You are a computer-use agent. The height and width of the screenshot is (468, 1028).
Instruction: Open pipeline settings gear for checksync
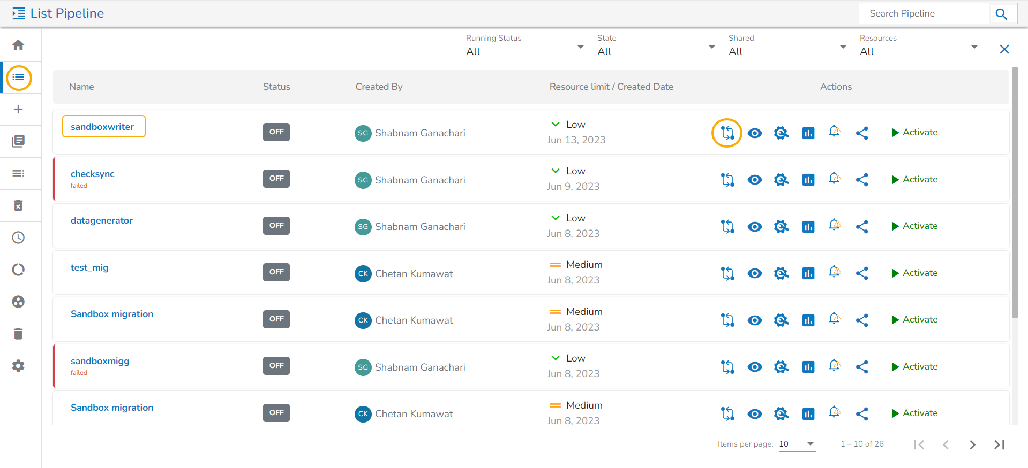[781, 180]
